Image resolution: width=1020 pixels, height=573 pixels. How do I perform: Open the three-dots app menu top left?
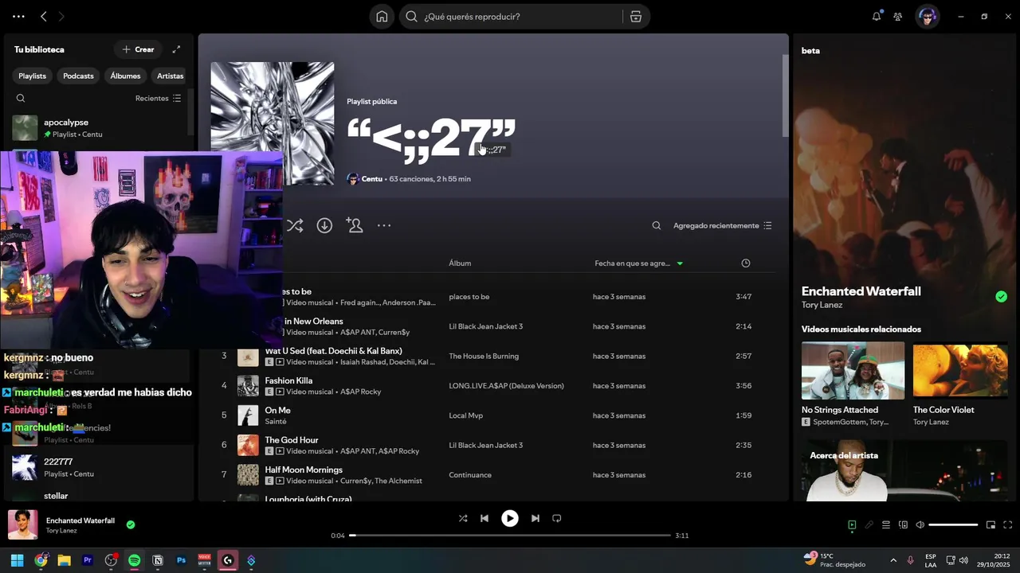18,17
